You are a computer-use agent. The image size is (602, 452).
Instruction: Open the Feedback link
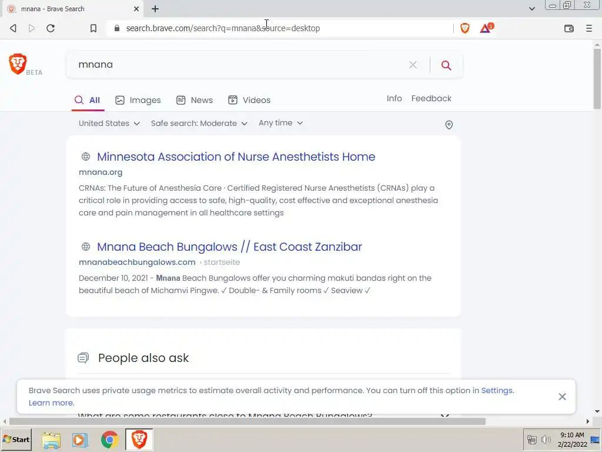point(431,98)
